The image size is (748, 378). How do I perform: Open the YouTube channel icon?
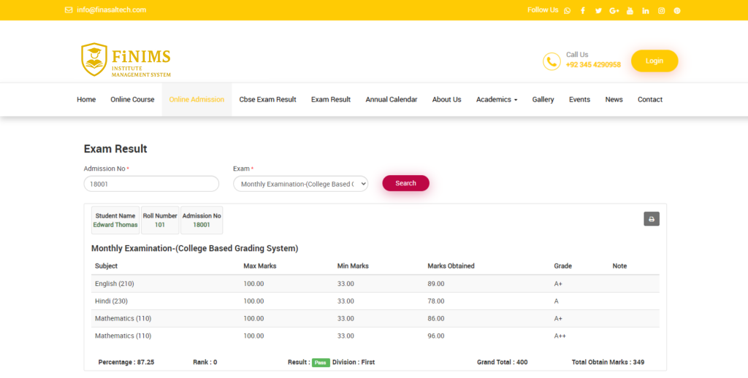coord(630,10)
